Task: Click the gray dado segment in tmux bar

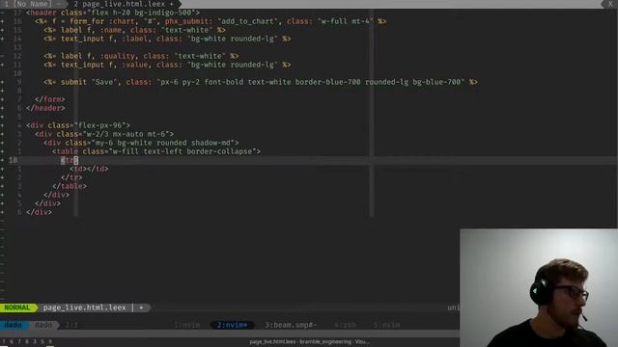Action: [x=43, y=325]
